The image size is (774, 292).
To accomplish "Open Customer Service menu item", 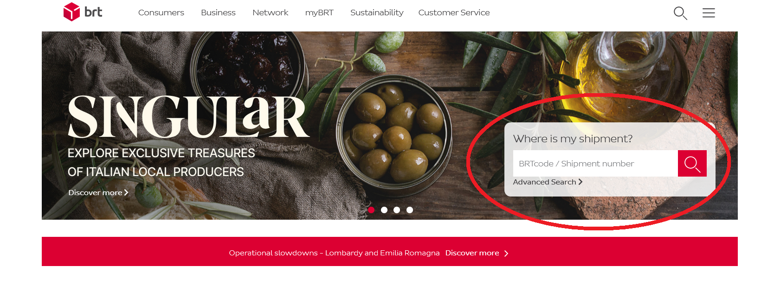I will pos(454,13).
